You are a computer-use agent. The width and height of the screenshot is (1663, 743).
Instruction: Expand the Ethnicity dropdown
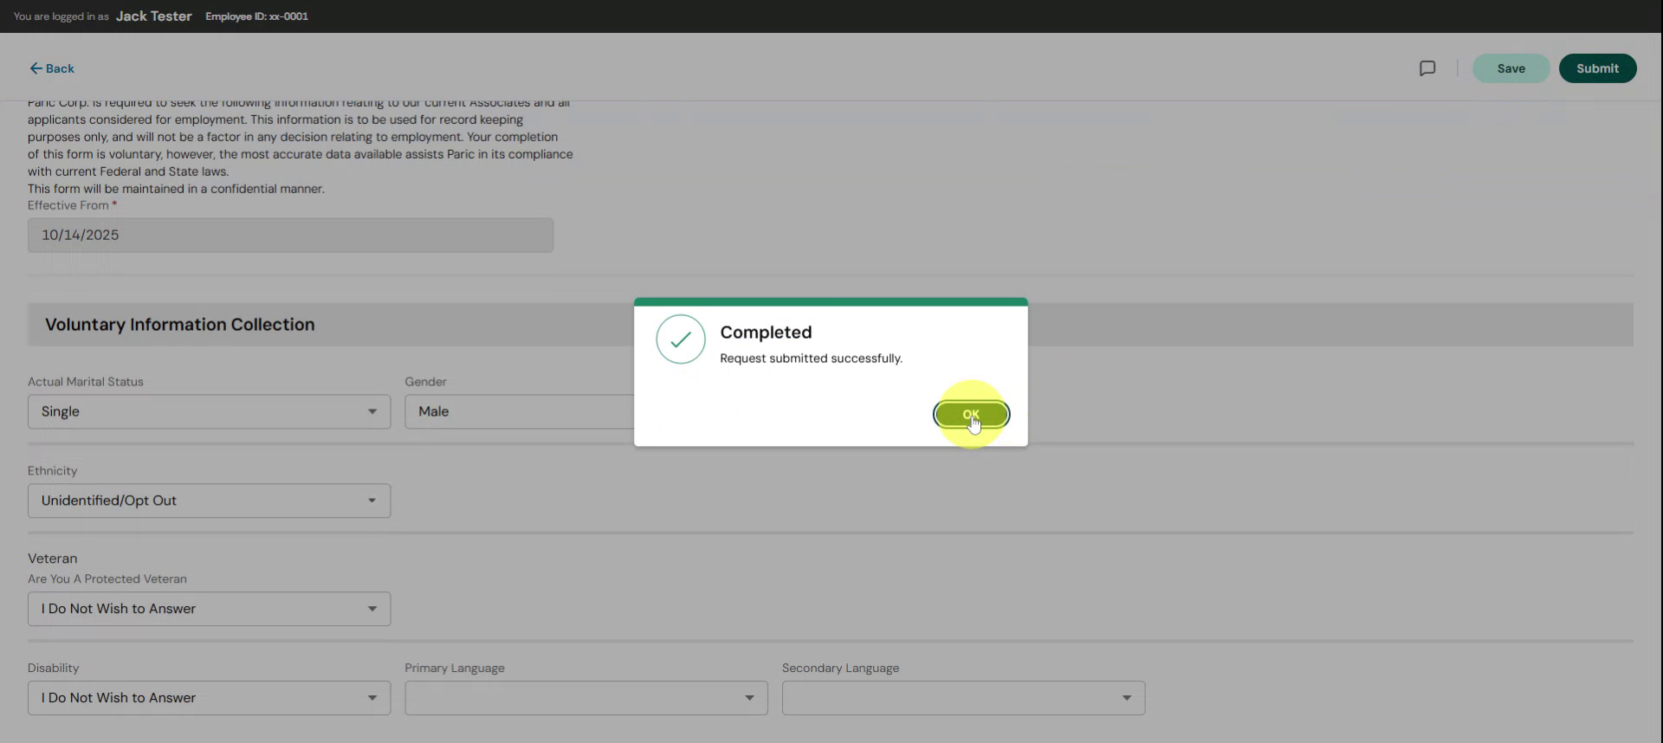(209, 501)
